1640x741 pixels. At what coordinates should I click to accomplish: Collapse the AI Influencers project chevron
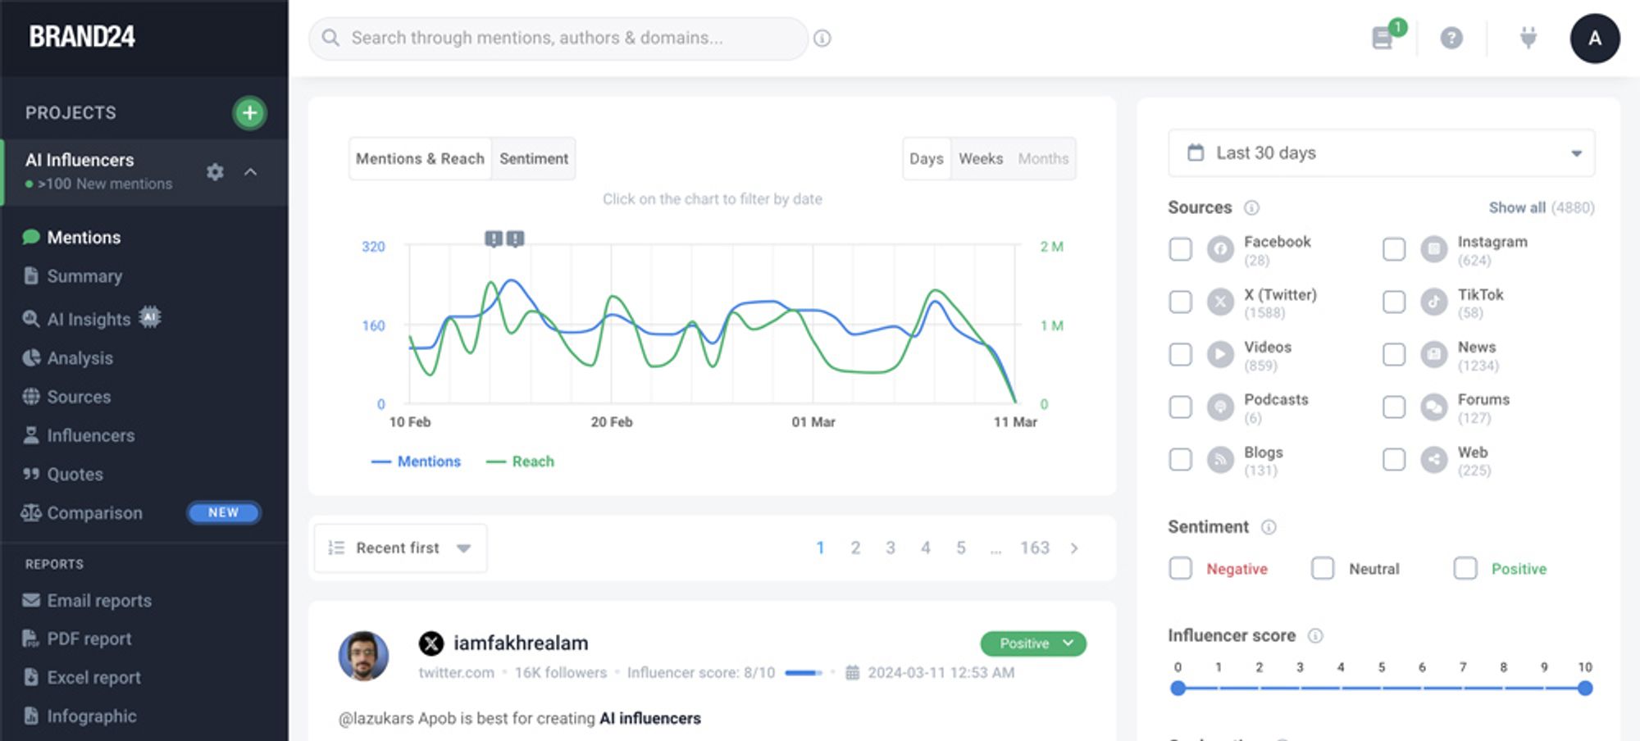[251, 172]
